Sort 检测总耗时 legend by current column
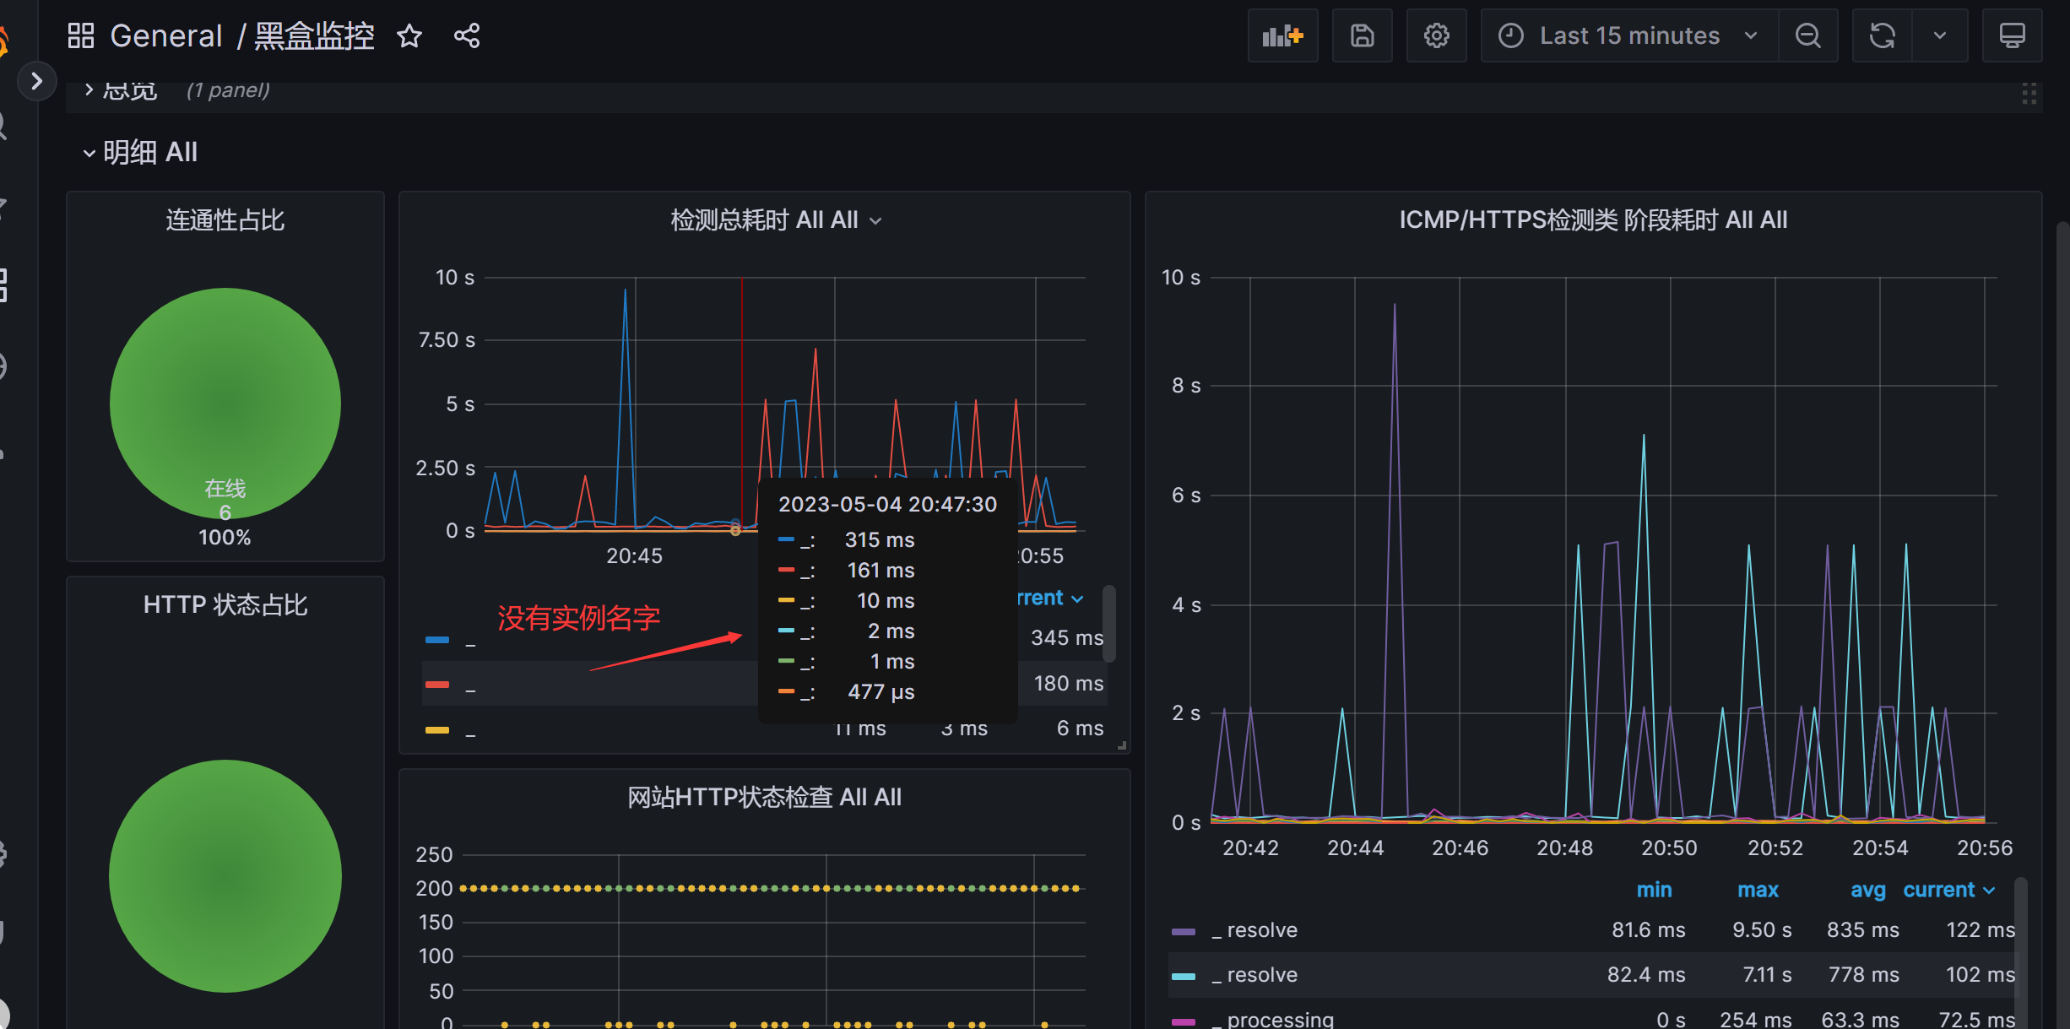 click(1050, 598)
